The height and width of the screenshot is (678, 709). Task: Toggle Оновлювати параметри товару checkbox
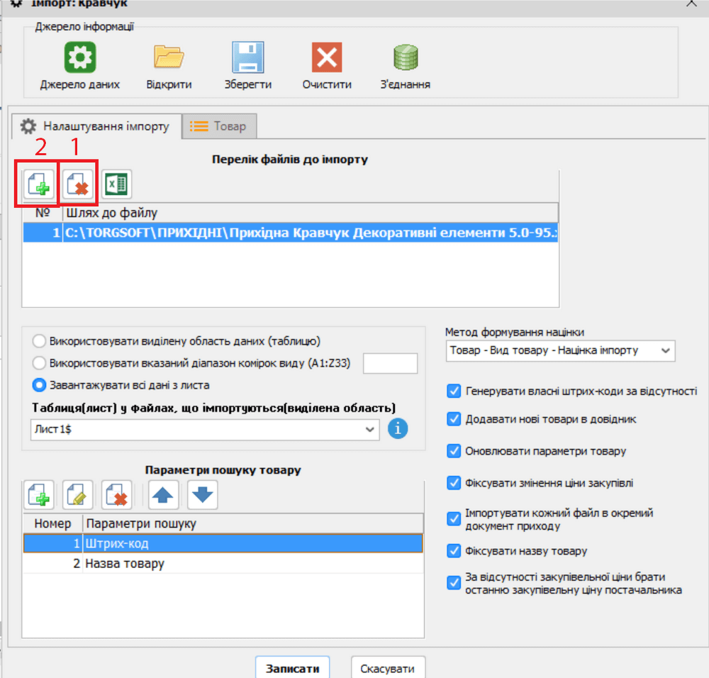point(454,451)
